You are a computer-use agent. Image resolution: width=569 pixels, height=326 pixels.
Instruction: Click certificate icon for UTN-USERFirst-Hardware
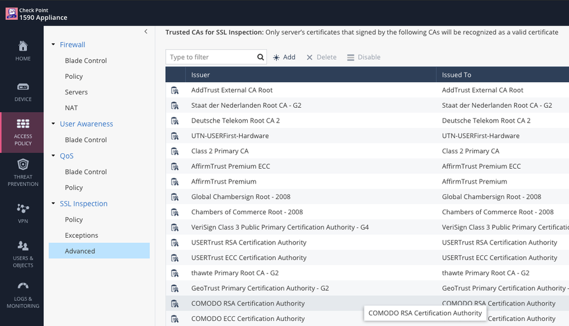point(175,136)
